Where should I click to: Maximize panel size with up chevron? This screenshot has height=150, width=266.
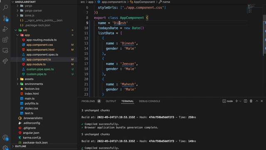257,101
